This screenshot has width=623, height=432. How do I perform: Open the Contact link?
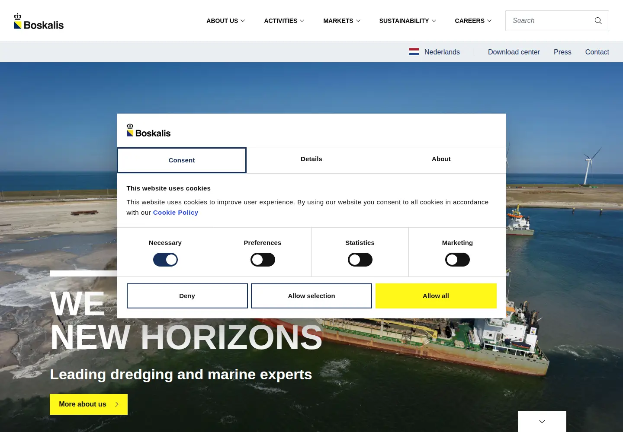(597, 52)
